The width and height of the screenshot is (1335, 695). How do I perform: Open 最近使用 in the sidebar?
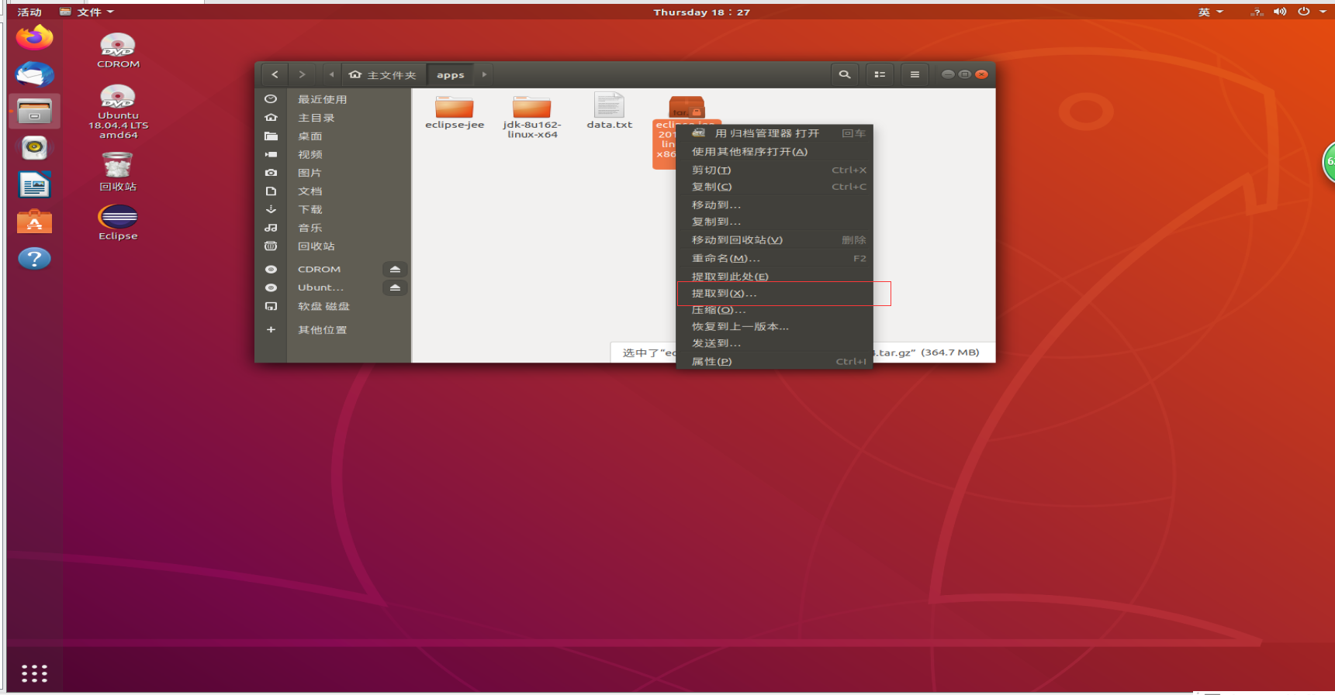pos(334,99)
